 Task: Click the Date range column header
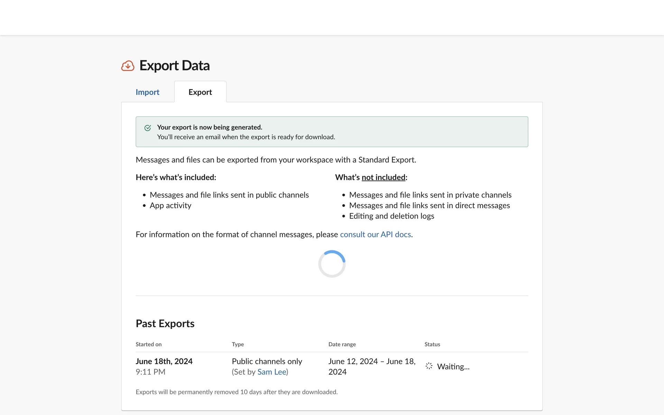[342, 344]
